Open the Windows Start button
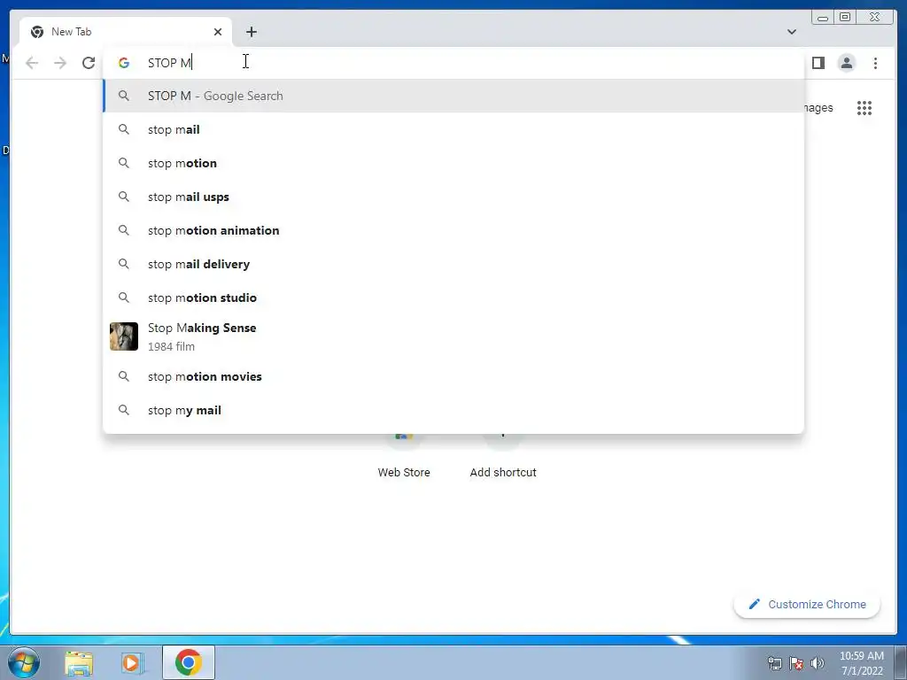 (24, 662)
